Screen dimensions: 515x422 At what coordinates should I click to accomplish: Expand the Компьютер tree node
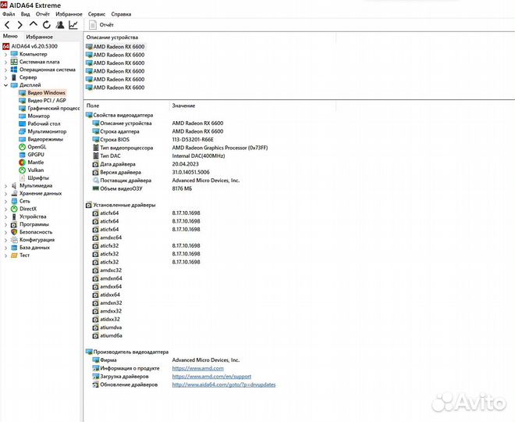[5, 54]
